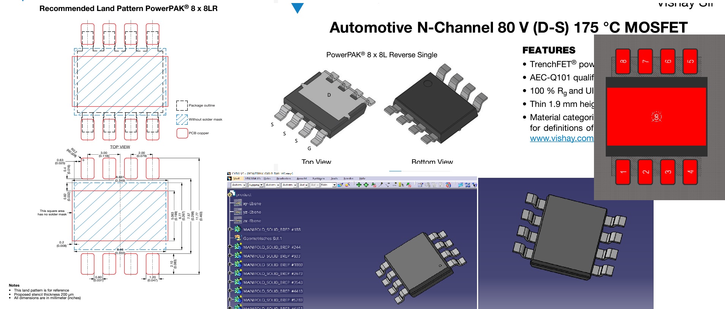
Task: Click the light-blue map-like icon in CATIA toolbar
Action: click(461, 185)
